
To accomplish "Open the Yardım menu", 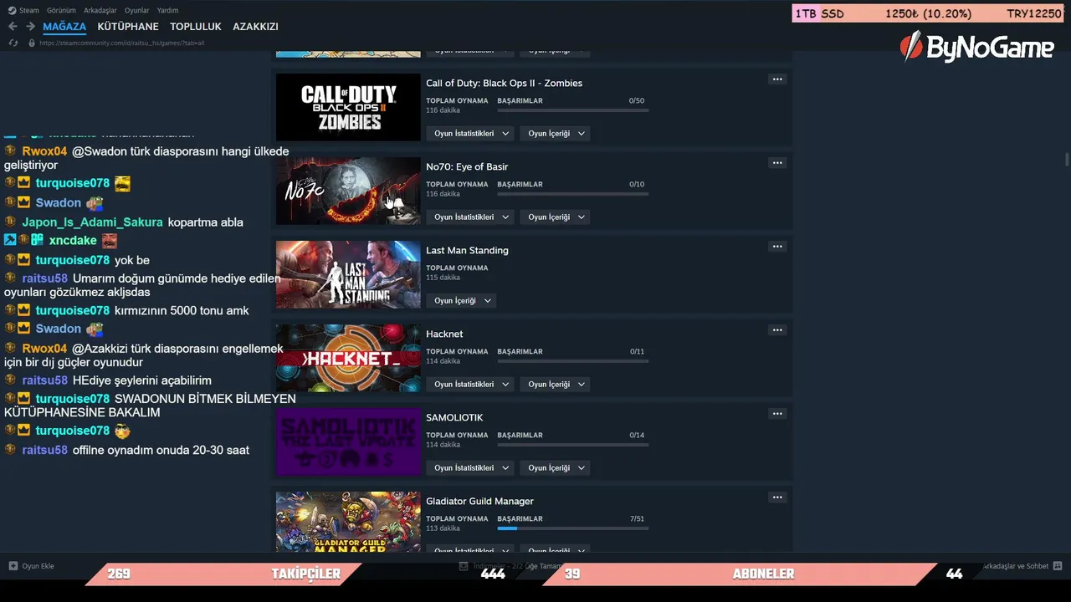I will pos(167,11).
